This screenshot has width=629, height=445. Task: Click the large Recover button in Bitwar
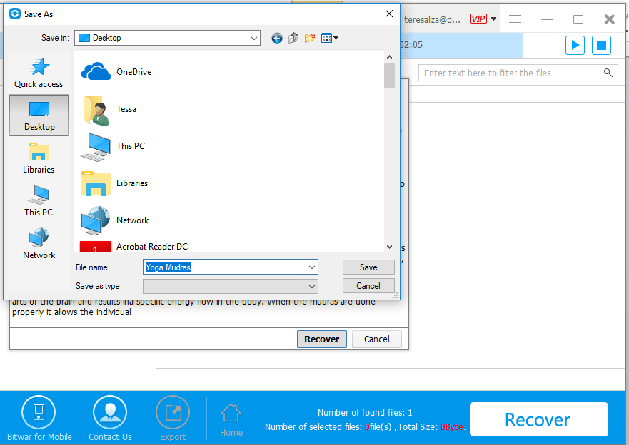(539, 419)
